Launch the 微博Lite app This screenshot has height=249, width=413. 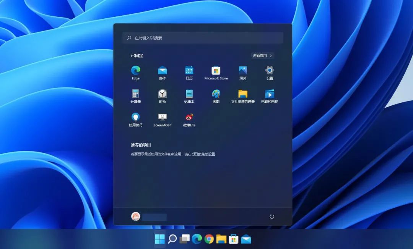(189, 120)
